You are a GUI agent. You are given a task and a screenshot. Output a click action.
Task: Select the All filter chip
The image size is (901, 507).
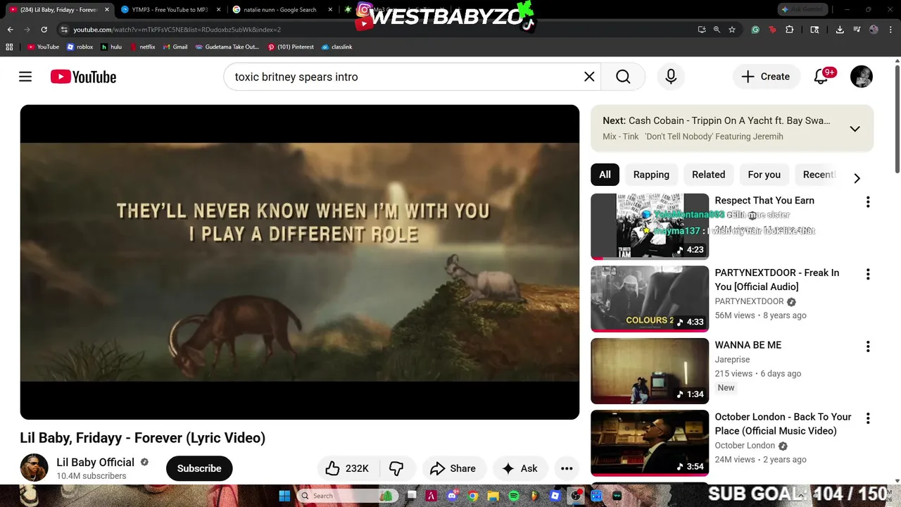(605, 175)
